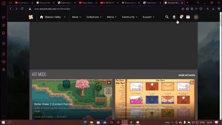Image resolution: width=222 pixels, height=125 pixels.
Task: Click the Nexus Mods logo
Action: tap(31, 17)
